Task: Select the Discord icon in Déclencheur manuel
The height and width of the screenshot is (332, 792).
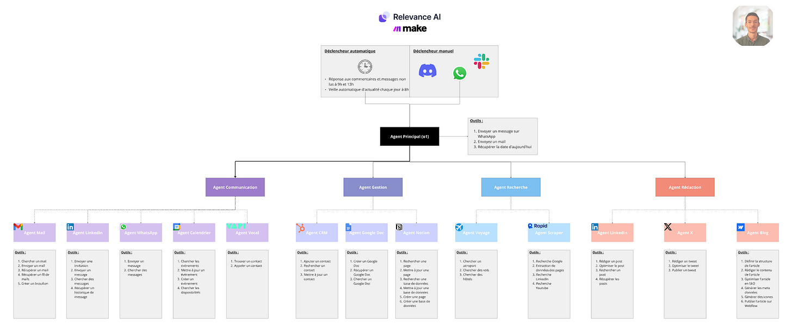Action: tap(428, 70)
